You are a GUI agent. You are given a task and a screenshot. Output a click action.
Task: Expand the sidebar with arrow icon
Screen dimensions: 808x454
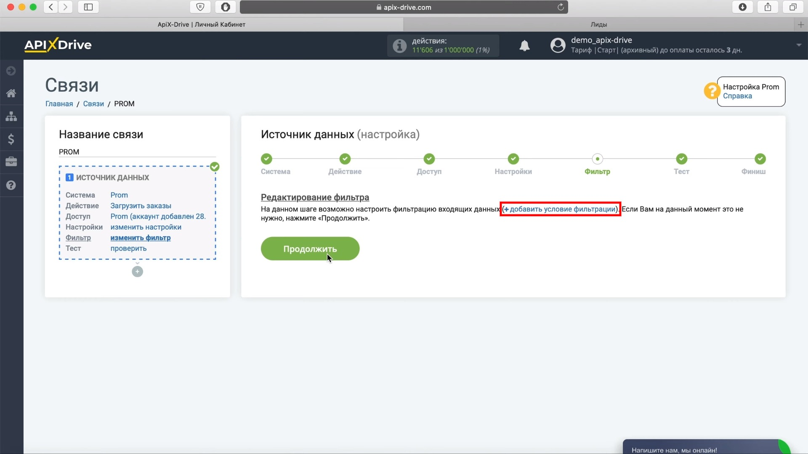[11, 71]
